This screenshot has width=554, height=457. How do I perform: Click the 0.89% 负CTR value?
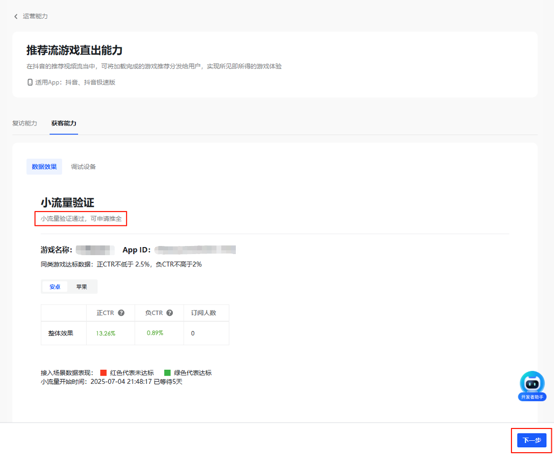(155, 333)
